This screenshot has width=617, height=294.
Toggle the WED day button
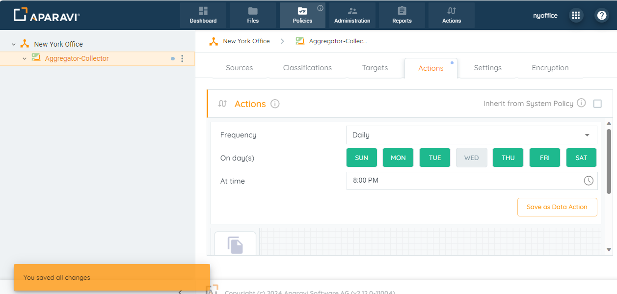click(x=471, y=158)
